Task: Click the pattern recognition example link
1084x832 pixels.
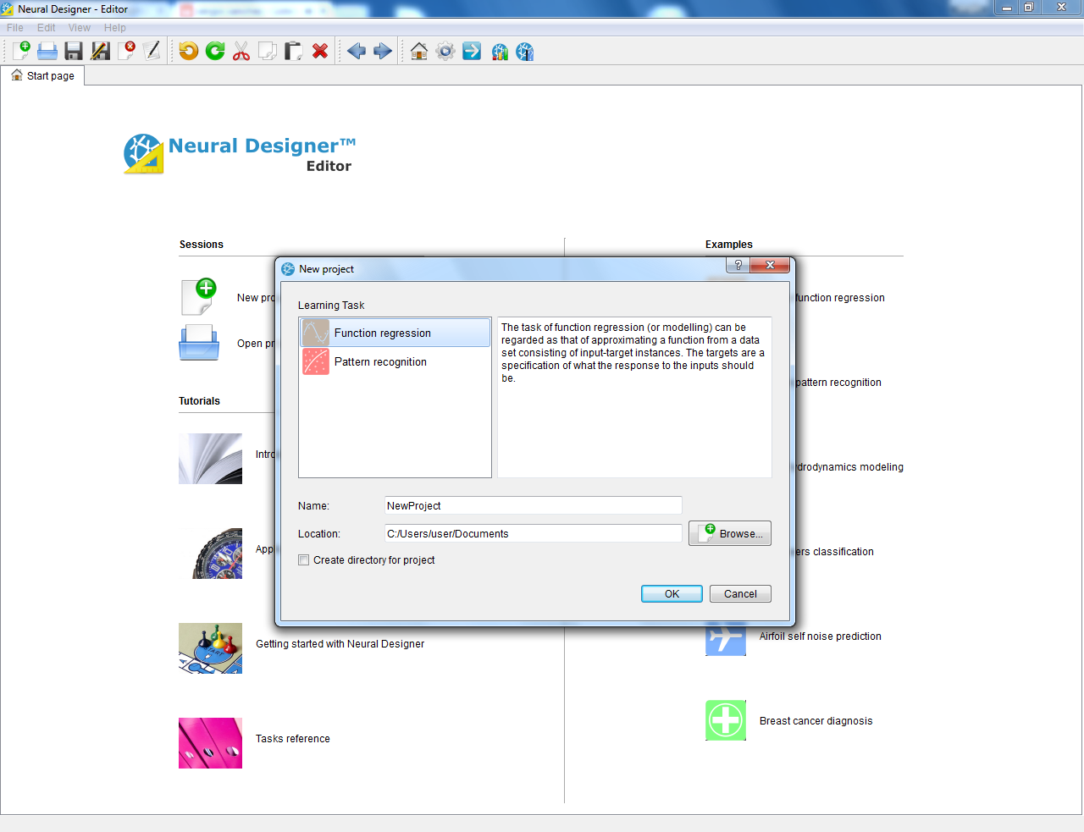Action: pos(838,383)
